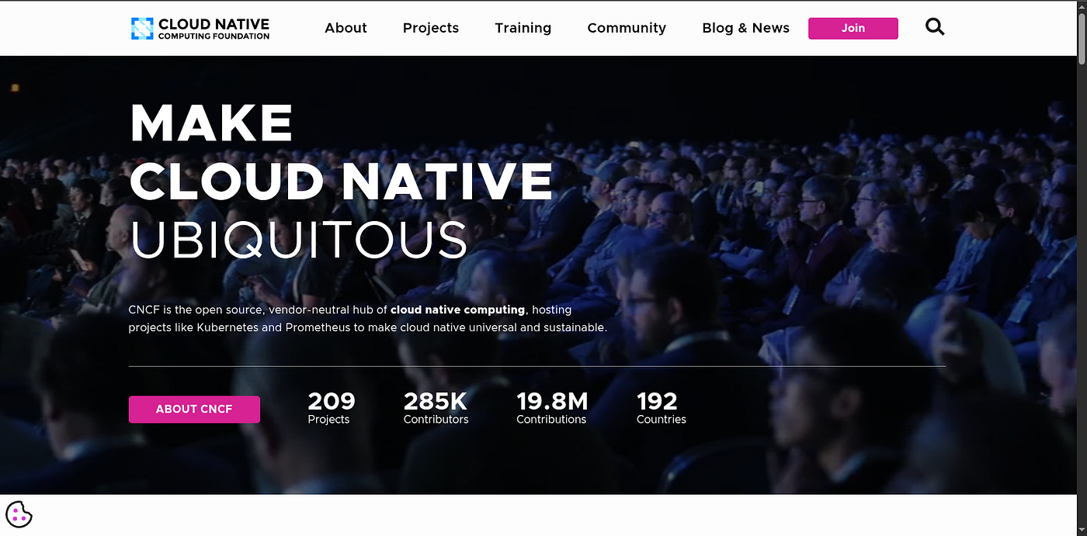Open the Training menu
This screenshot has width=1087, height=536.
coord(523,28)
